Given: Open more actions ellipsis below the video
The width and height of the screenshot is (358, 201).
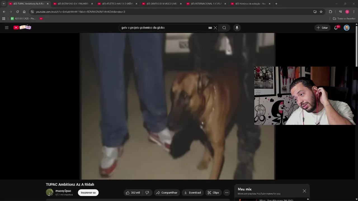Looking at the screenshot, I should pos(227,193).
